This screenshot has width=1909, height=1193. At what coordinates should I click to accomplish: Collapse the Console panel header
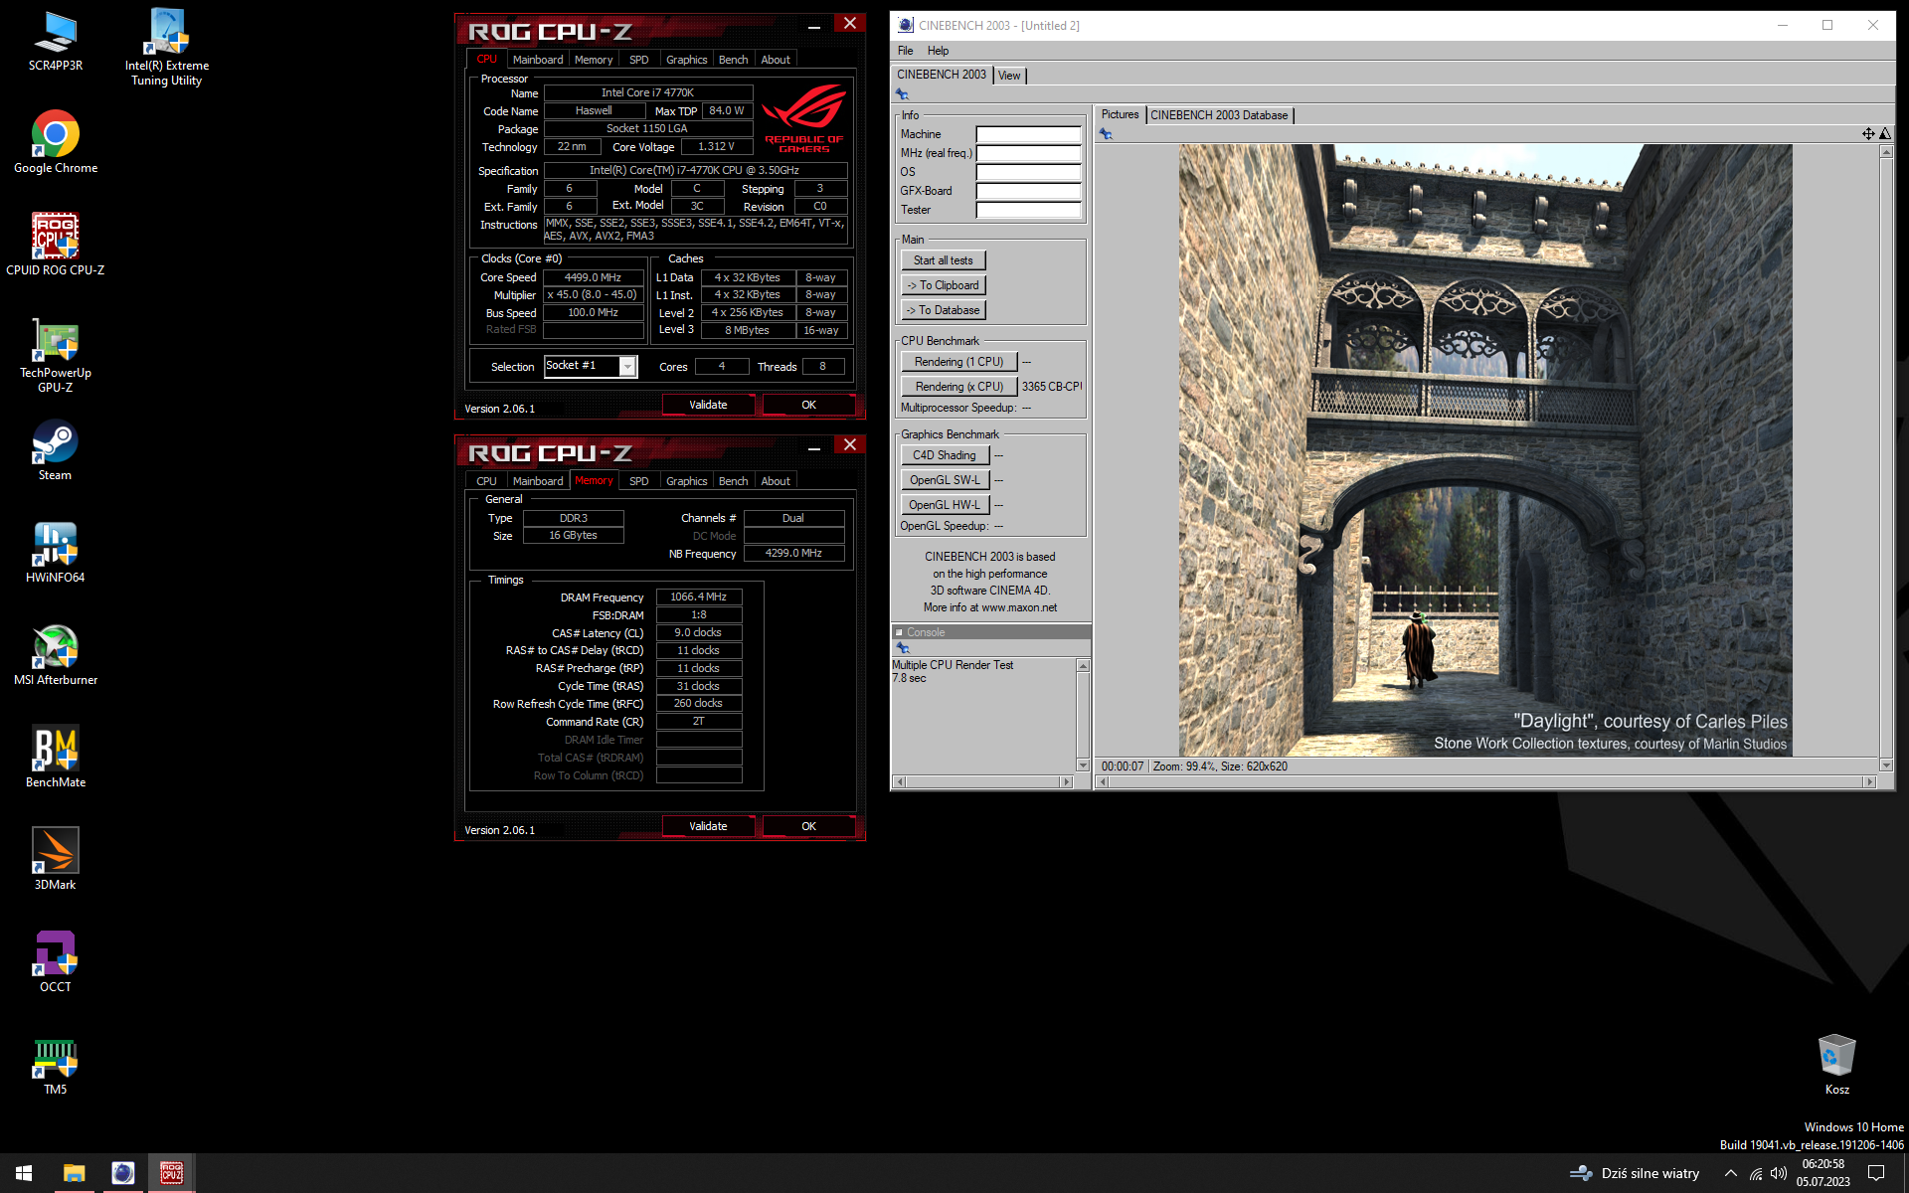pos(899,632)
